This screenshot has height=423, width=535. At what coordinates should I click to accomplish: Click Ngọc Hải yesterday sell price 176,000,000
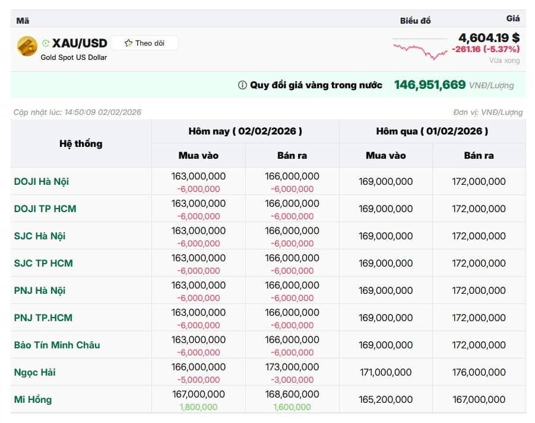click(x=479, y=372)
